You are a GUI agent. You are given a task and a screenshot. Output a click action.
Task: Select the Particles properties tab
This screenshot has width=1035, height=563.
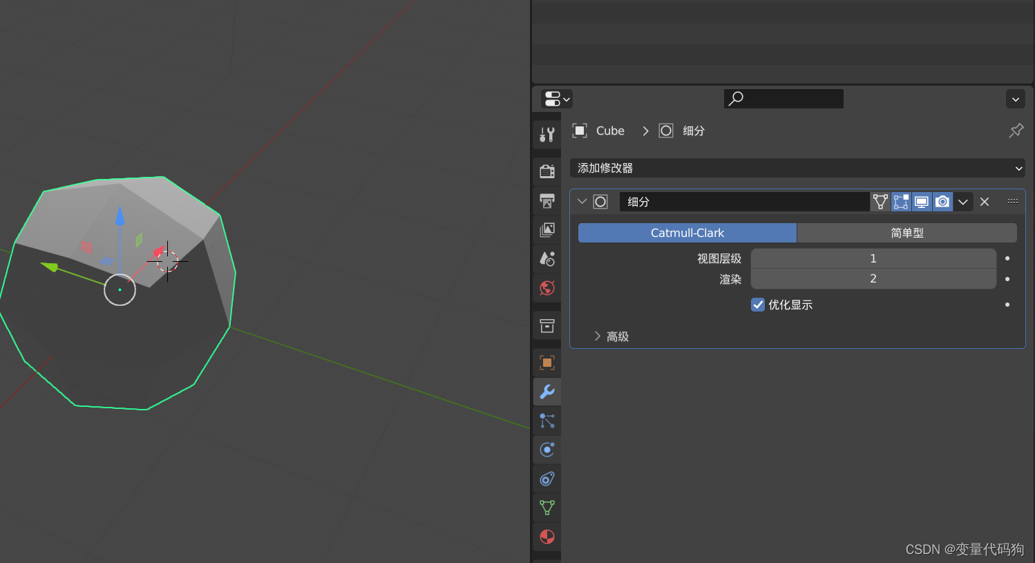[547, 421]
